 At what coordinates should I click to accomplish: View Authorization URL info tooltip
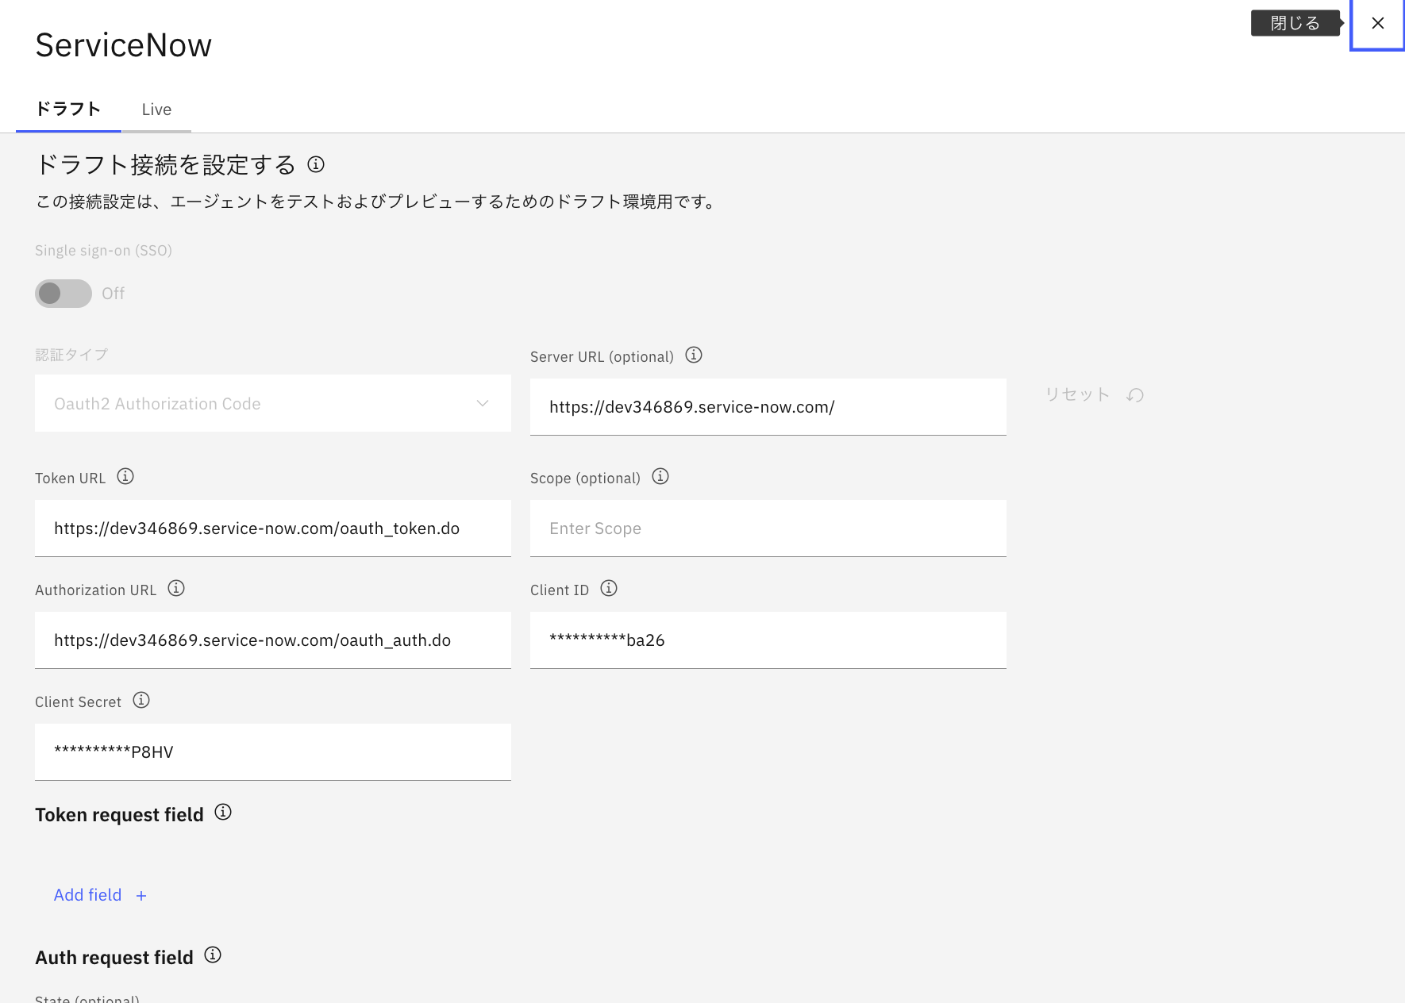176,588
